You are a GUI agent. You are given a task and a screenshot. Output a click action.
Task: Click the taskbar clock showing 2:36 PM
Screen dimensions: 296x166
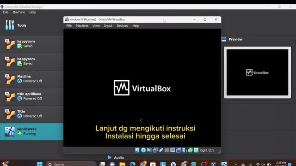click(x=281, y=163)
